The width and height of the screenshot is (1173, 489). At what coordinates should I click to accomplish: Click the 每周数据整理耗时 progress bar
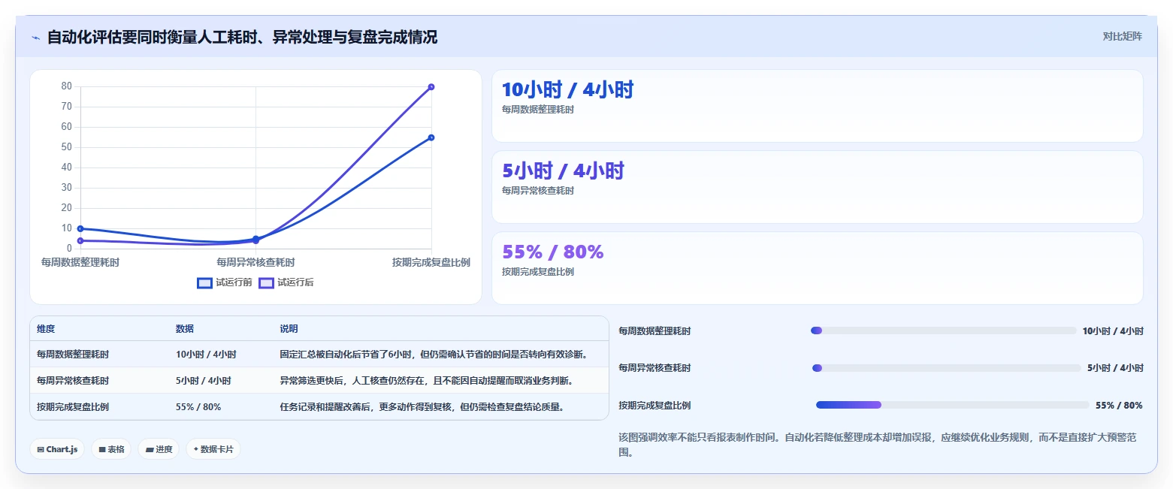[944, 331]
